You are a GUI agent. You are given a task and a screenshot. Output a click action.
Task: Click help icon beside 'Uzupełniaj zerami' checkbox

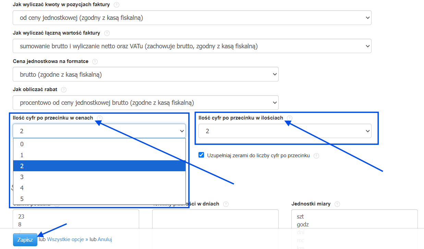316,156
